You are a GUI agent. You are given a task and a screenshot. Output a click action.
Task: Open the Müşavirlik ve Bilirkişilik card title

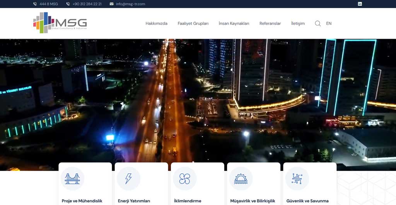[253, 201]
